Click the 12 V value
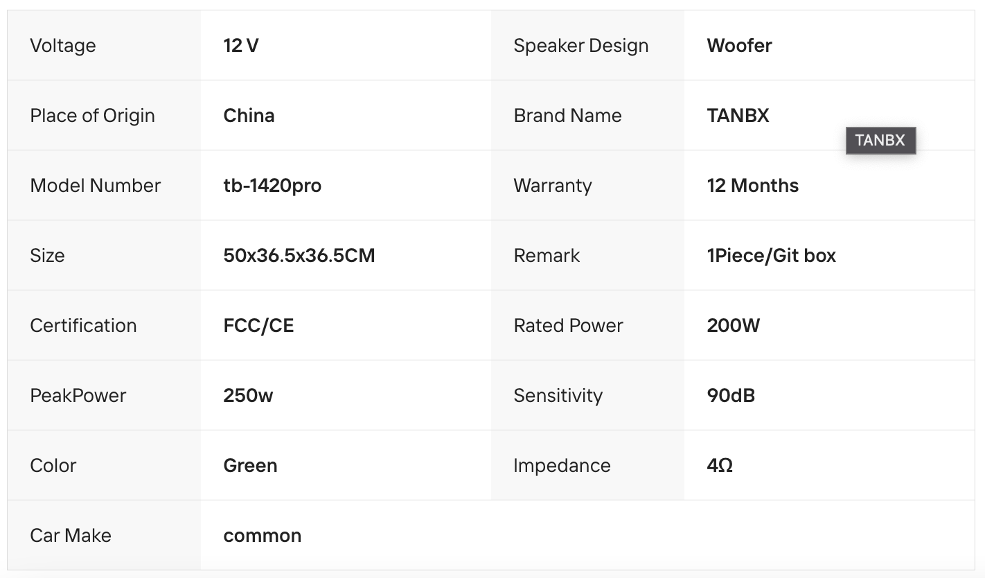The height and width of the screenshot is (578, 985). (241, 46)
